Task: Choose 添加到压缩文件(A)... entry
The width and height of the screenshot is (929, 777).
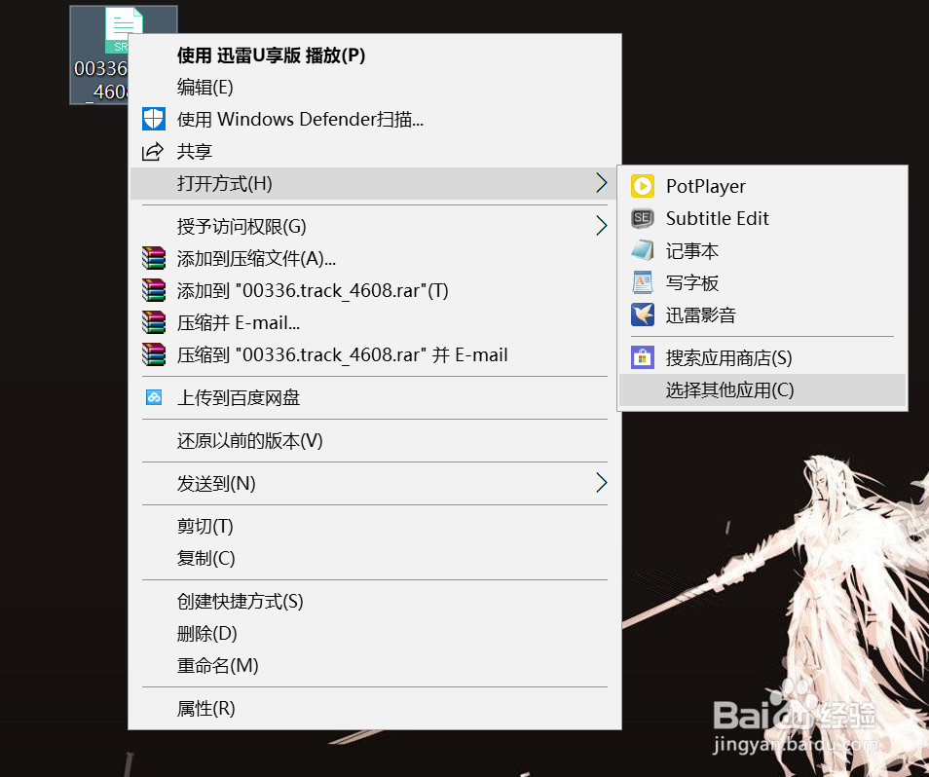Action: pyautogui.click(x=375, y=258)
